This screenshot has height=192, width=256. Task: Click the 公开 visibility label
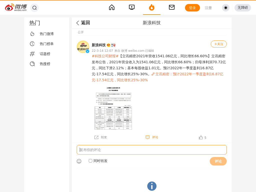[x=81, y=32]
